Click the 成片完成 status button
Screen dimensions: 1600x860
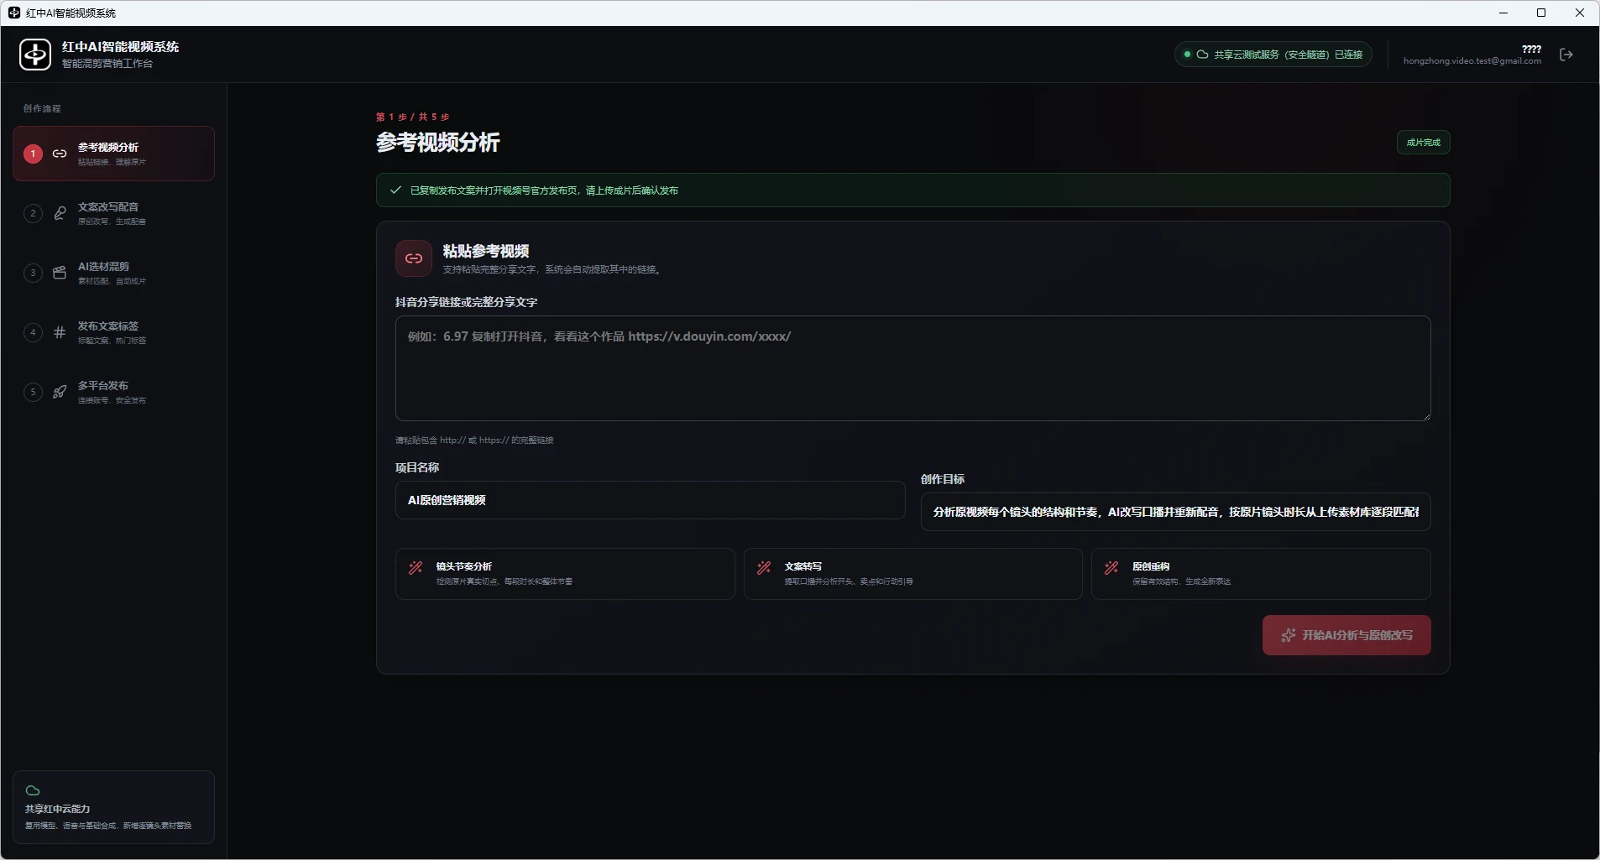[1423, 143]
